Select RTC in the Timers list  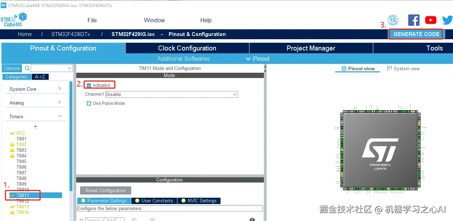(x=21, y=133)
